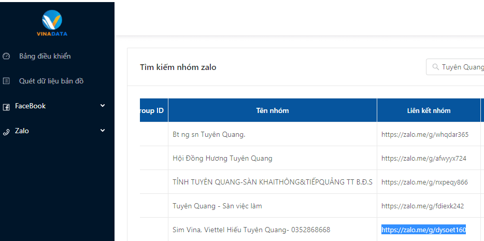The height and width of the screenshot is (241, 484).
Task: Sort by the Tên nhóm column header
Action: (272, 110)
